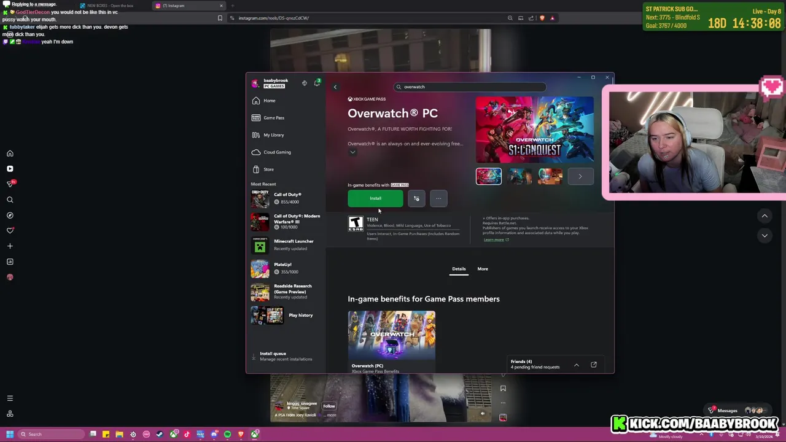Open the Learn more link

[x=496, y=239]
